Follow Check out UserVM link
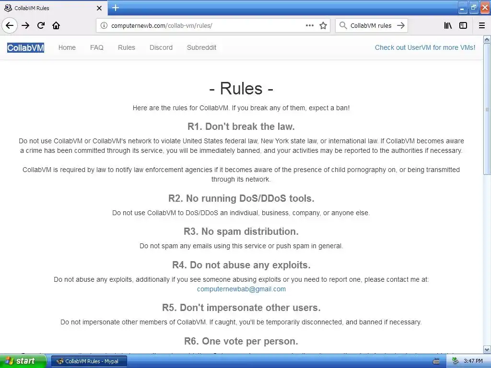Image resolution: width=491 pixels, height=368 pixels. 425,47
